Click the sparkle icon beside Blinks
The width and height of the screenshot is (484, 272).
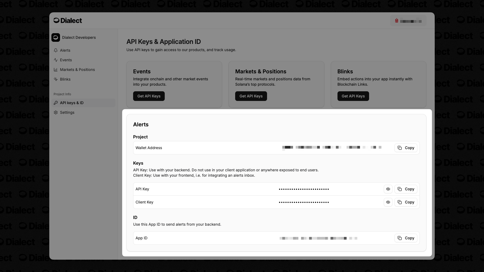point(56,79)
